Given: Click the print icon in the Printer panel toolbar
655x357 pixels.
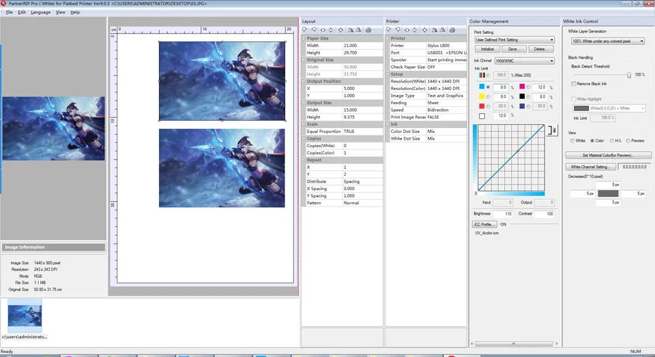Looking at the screenshot, I should (x=452, y=30).
